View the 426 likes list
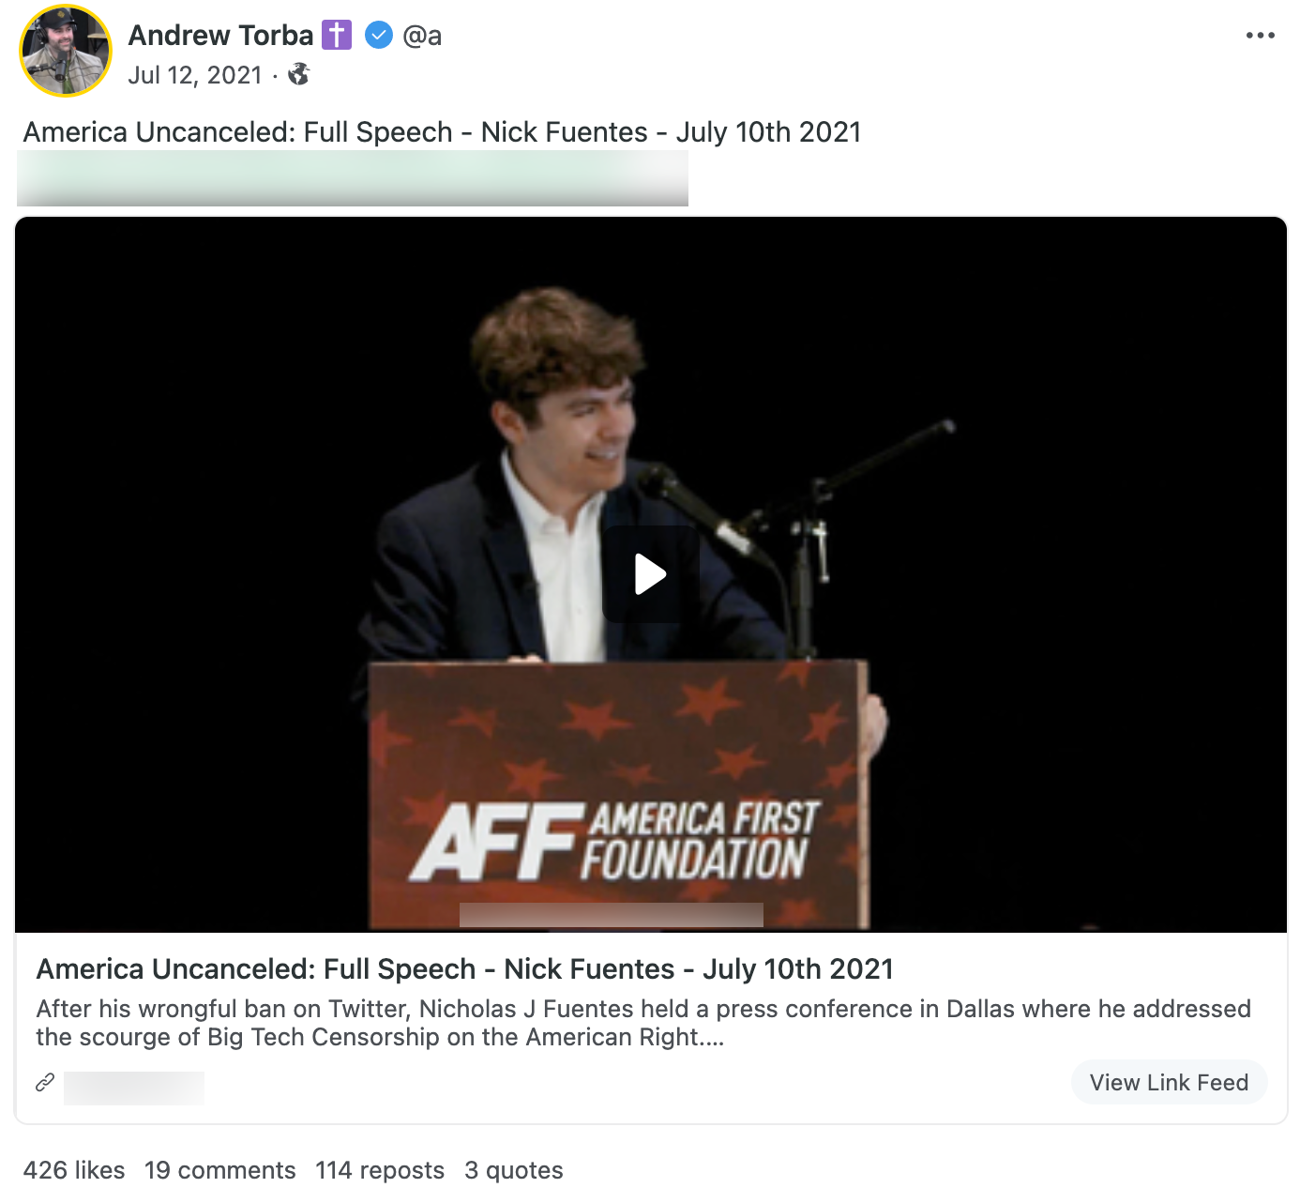Screen dimensions: 1300x1203 click(74, 1170)
